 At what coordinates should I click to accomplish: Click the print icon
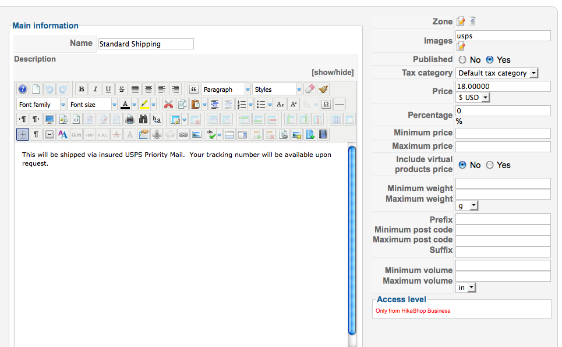click(130, 119)
